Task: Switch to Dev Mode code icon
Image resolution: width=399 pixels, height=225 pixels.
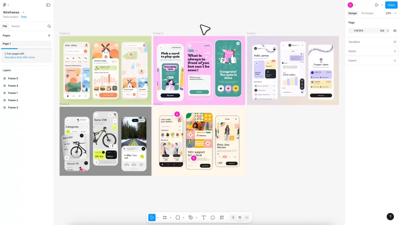Action: pos(247,218)
